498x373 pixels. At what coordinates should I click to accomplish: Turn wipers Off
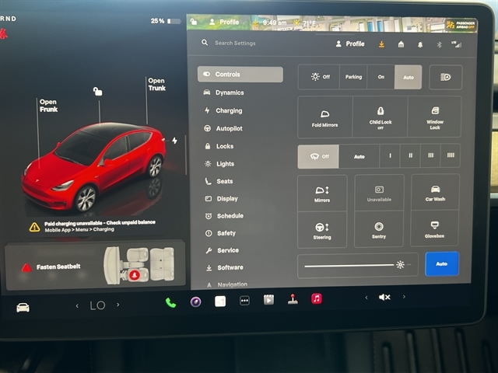[x=318, y=156]
